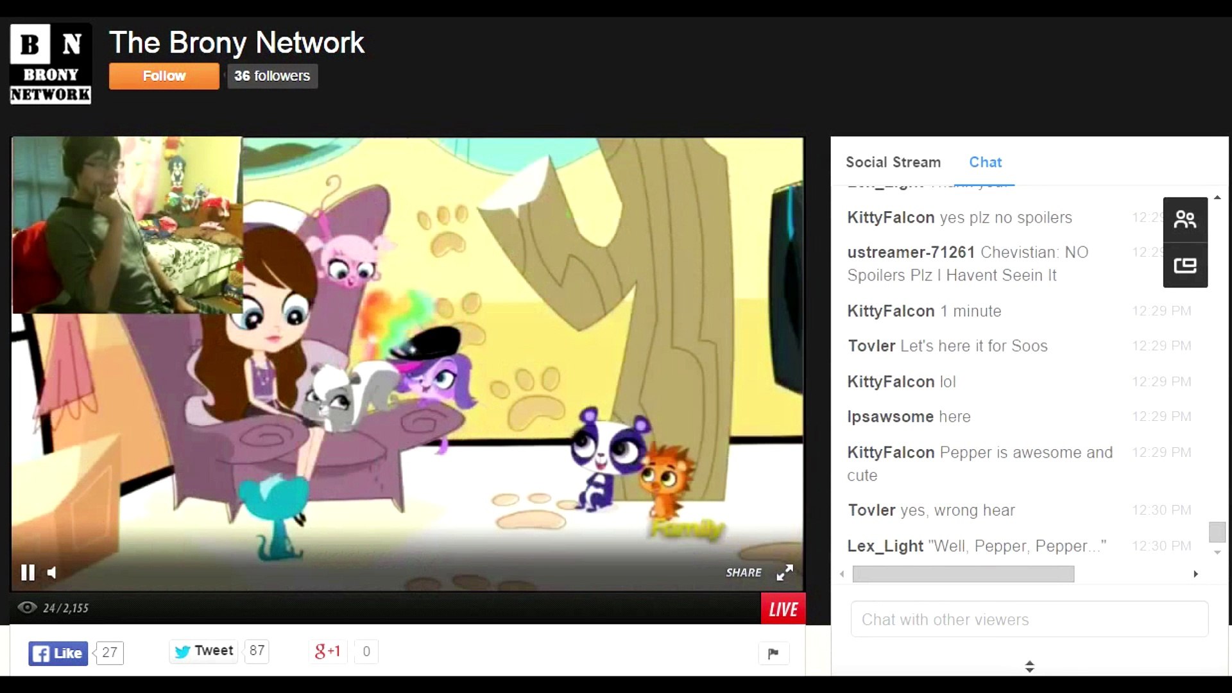Follow The Brony Network channel
This screenshot has height=693, width=1232.
point(164,76)
